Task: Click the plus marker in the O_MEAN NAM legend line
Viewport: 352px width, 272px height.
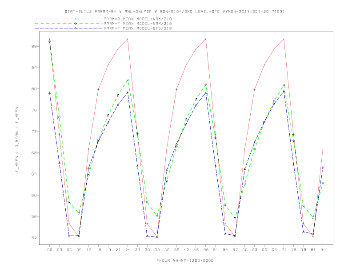Action: click(76, 19)
